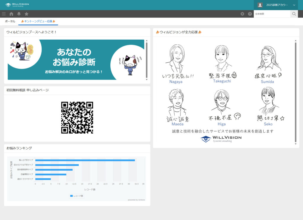
Task: Open the bookmarks star icon
Action: click(x=26, y=14)
